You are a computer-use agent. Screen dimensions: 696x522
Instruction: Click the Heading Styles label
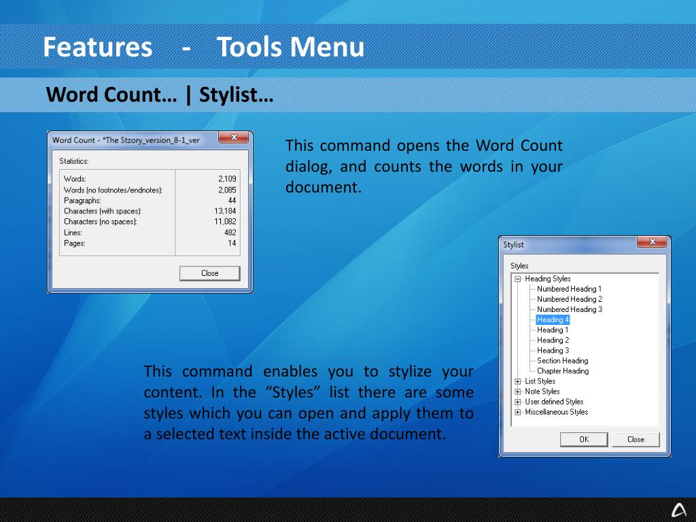[548, 279]
